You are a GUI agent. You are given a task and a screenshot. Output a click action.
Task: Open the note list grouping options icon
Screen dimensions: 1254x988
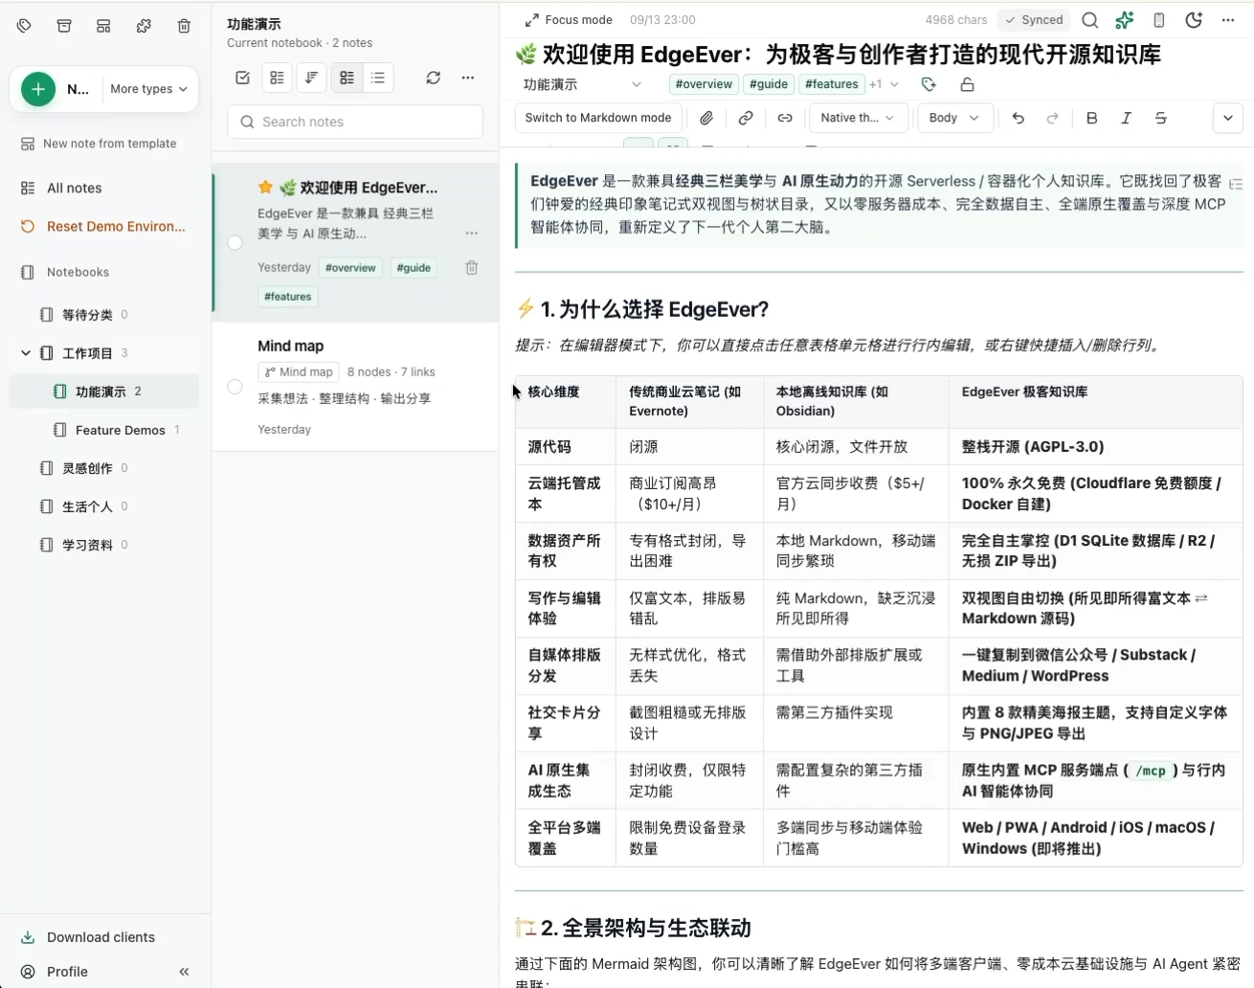tap(277, 78)
